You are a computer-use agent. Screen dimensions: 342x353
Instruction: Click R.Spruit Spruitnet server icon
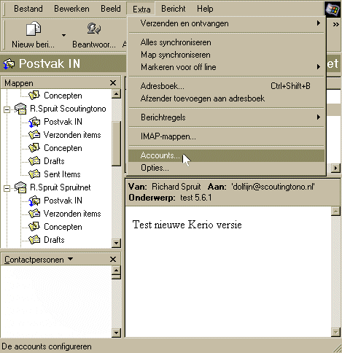pos(20,187)
